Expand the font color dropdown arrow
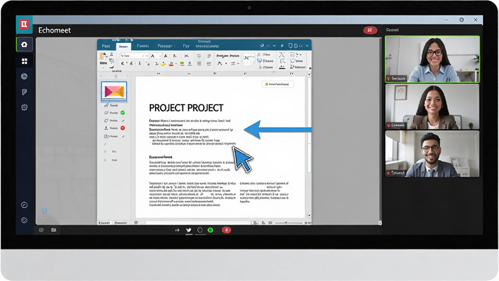 click(175, 64)
